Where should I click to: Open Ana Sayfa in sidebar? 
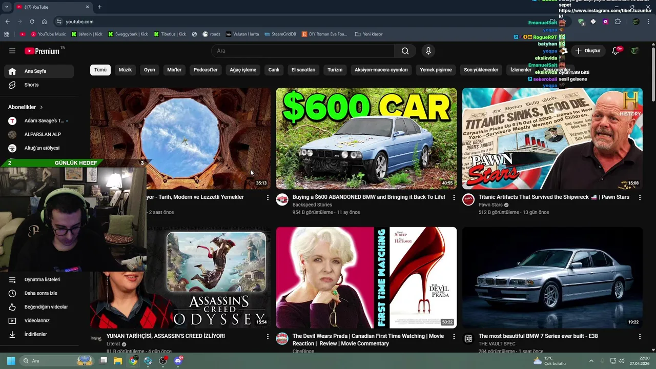point(39,71)
